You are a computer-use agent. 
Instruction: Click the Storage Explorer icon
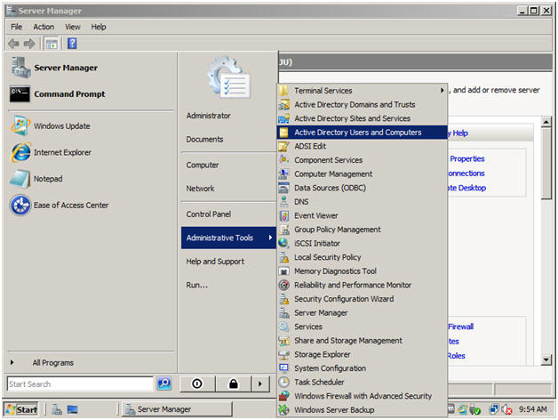click(x=283, y=354)
